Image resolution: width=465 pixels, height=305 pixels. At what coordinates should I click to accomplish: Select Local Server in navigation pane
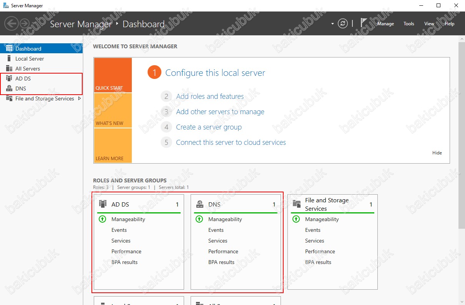click(x=42, y=59)
